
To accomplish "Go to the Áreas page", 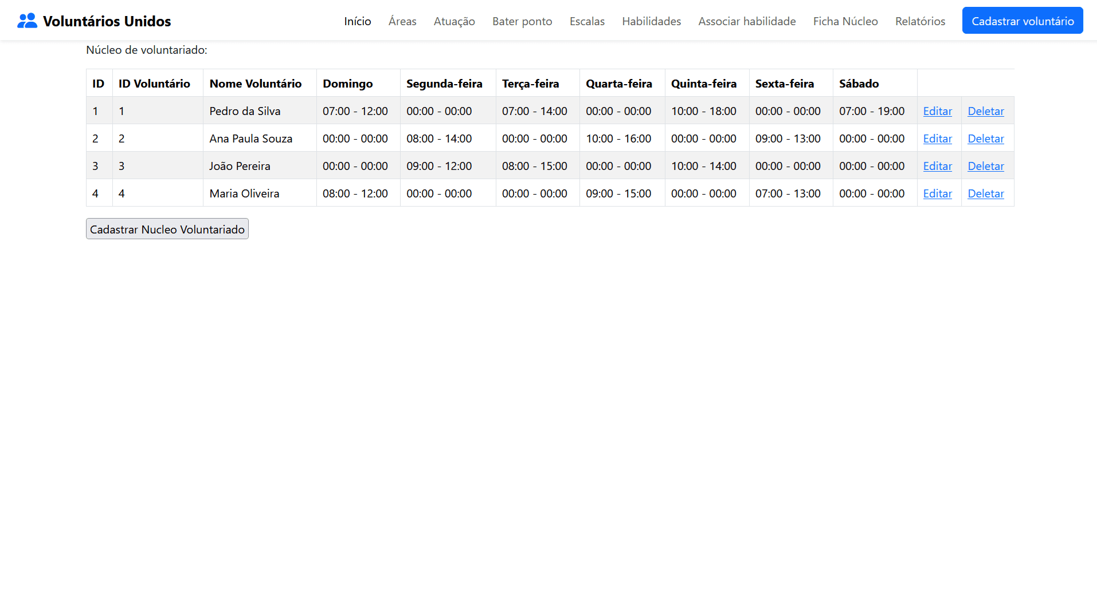I will click(402, 21).
